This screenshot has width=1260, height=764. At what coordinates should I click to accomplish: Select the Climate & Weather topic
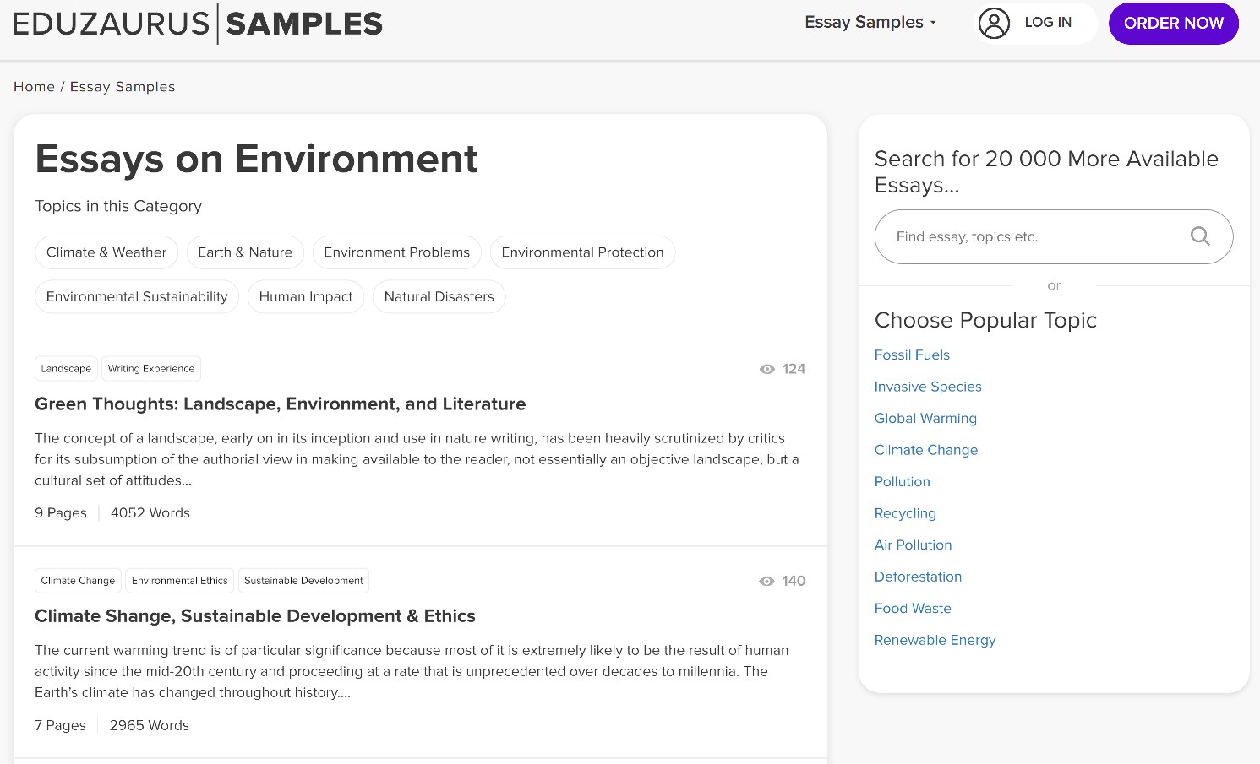106,252
